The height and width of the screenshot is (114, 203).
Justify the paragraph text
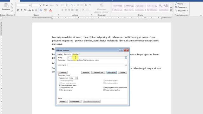(x=72, y=10)
